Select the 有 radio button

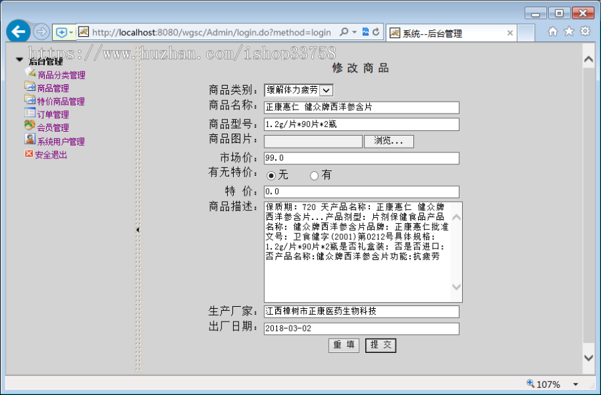314,175
